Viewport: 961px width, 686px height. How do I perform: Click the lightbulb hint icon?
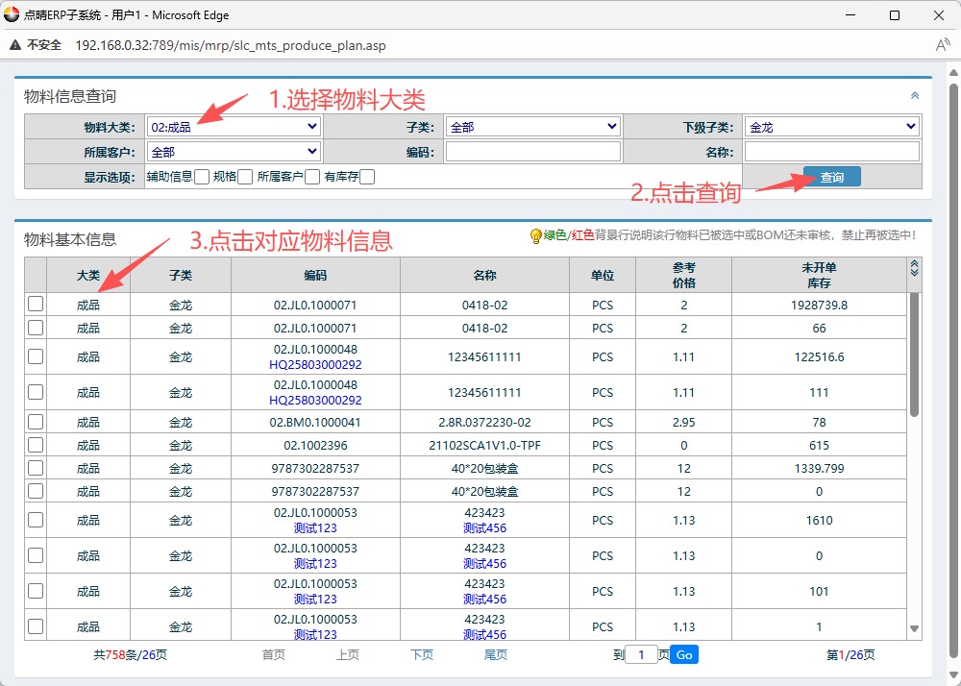tap(535, 235)
